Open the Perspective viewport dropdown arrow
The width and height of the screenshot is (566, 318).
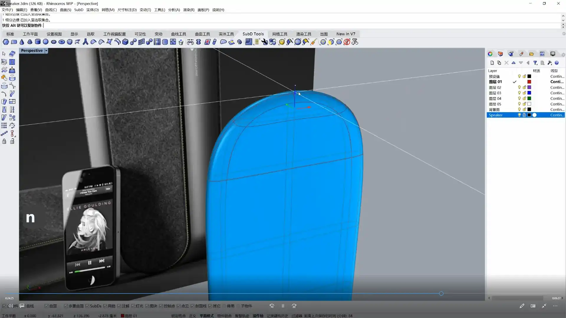coord(46,51)
